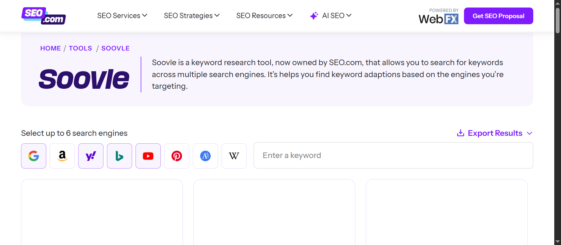
Task: Toggle the Yahoo search engine
Action: [x=91, y=156]
